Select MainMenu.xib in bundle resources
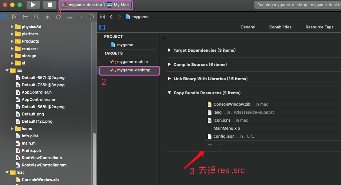Viewport: 341px width, 185px height. (x=273, y=128)
